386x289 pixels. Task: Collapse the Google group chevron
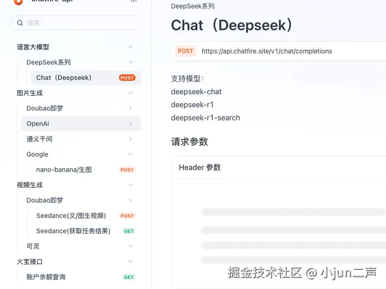(x=130, y=154)
